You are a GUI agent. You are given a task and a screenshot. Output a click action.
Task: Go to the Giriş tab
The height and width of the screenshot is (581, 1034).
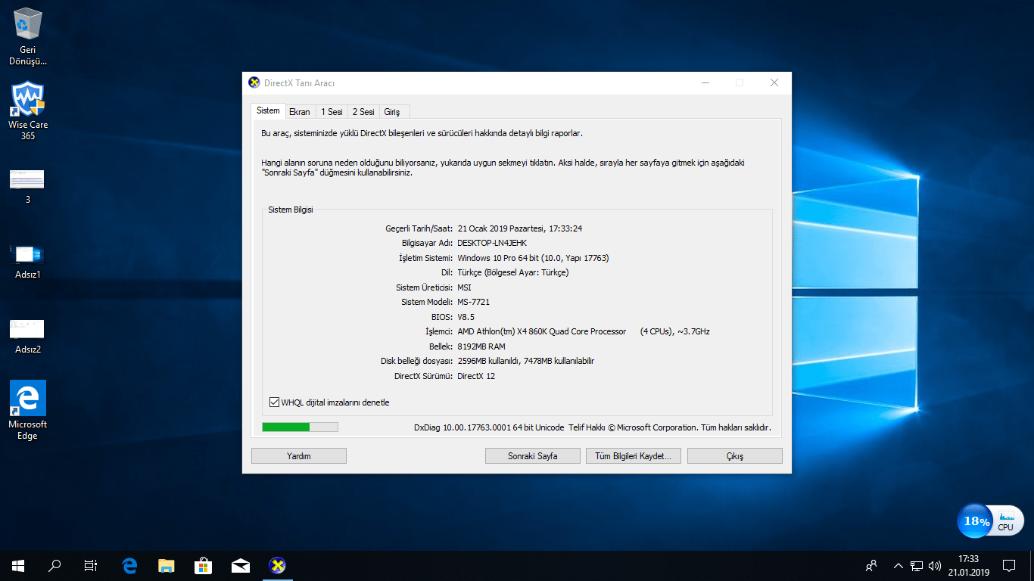click(x=392, y=112)
